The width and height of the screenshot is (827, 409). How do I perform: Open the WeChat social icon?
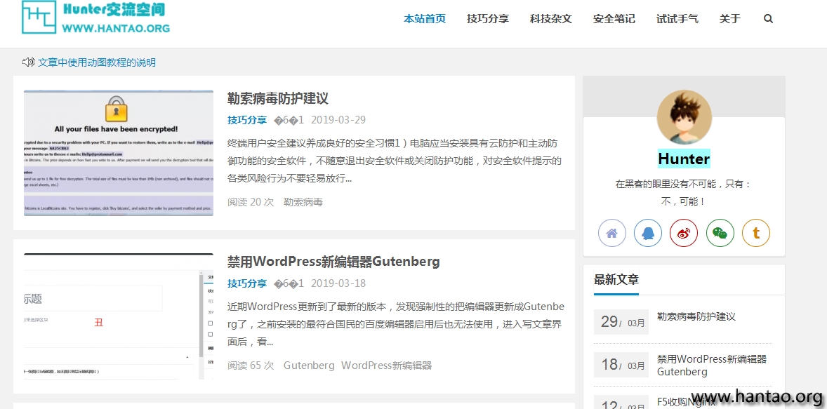(720, 233)
